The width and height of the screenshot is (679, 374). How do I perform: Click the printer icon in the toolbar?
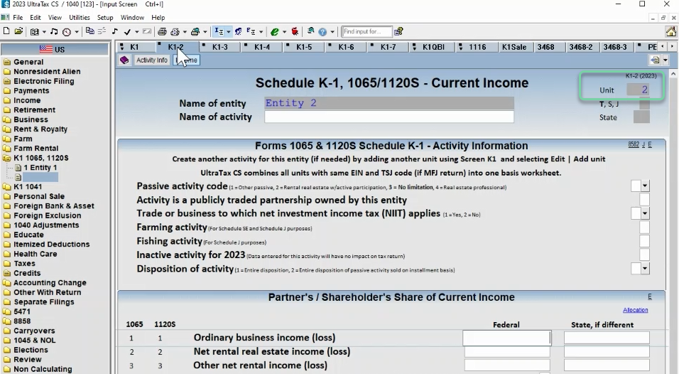coord(162,32)
